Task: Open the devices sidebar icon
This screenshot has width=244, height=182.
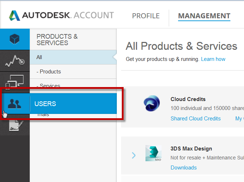Action: click(x=15, y=82)
